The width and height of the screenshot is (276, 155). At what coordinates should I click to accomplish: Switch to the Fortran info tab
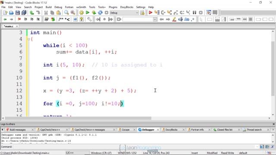coord(198,130)
